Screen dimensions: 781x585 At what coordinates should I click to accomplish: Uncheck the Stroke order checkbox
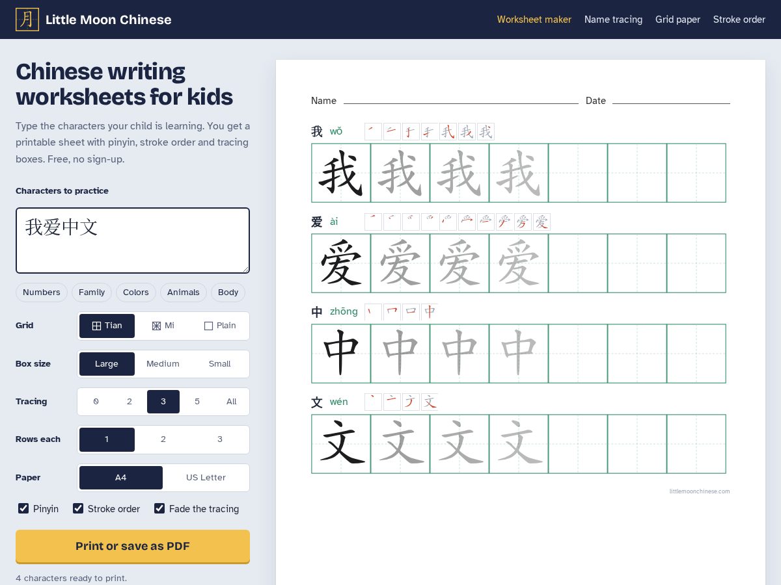pyautogui.click(x=78, y=508)
